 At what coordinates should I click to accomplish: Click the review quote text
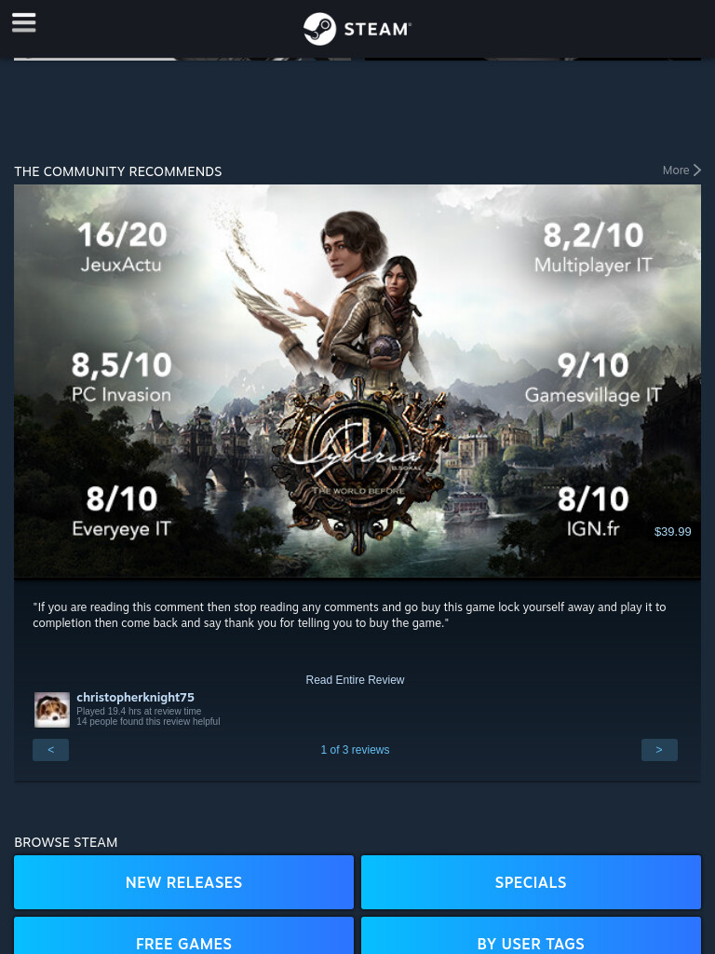click(x=350, y=615)
